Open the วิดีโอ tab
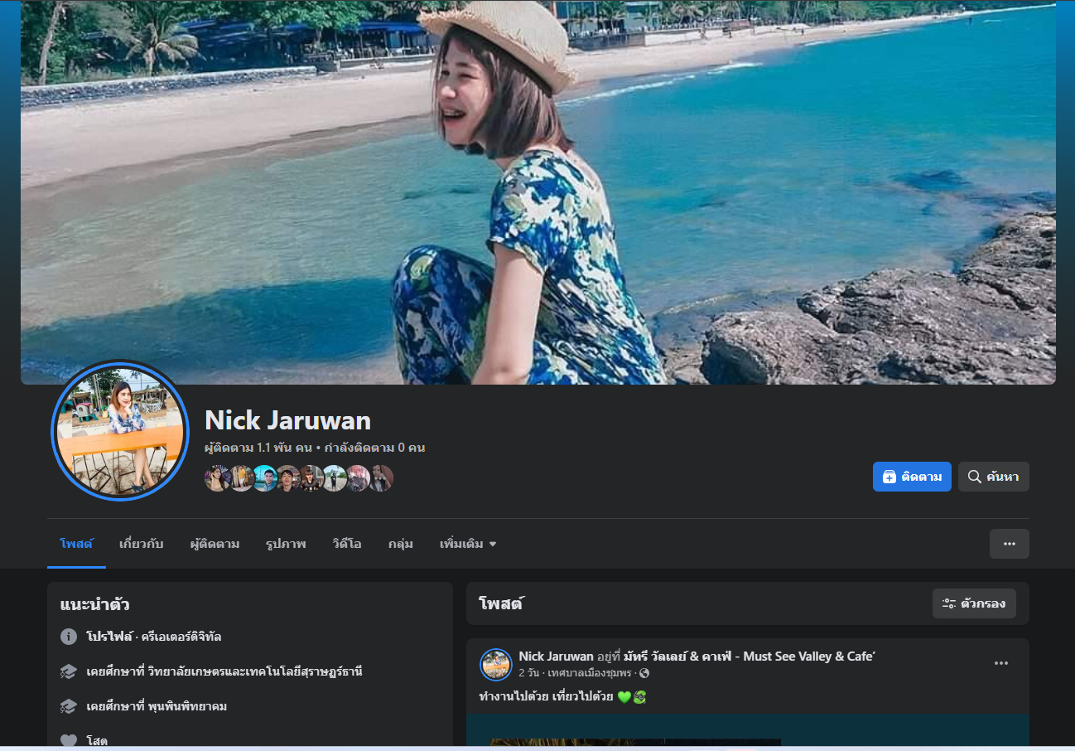Screen dimensions: 1075x751 click(x=347, y=544)
